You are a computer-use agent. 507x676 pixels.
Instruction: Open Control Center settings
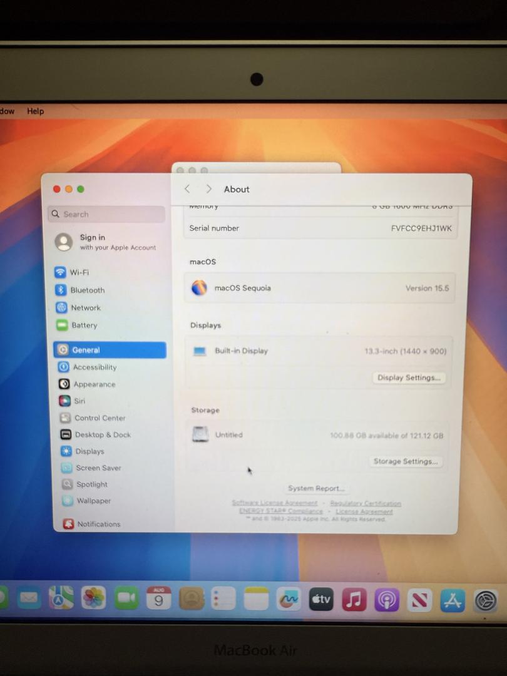93,417
